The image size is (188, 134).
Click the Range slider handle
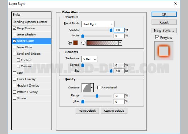[97, 96]
